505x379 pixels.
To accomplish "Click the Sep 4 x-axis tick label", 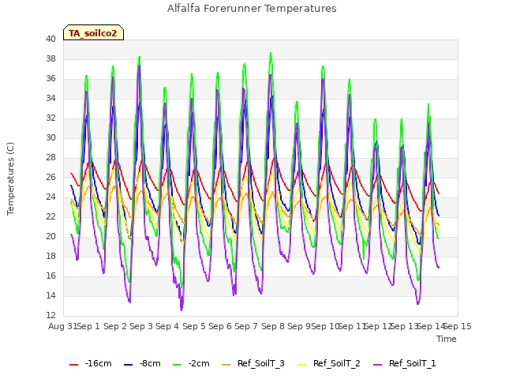I will 167,326.
